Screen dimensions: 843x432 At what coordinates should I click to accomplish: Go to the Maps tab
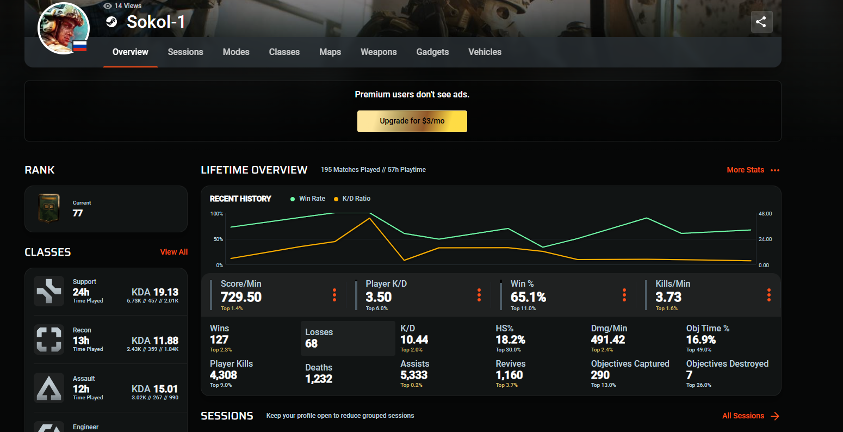(x=330, y=52)
